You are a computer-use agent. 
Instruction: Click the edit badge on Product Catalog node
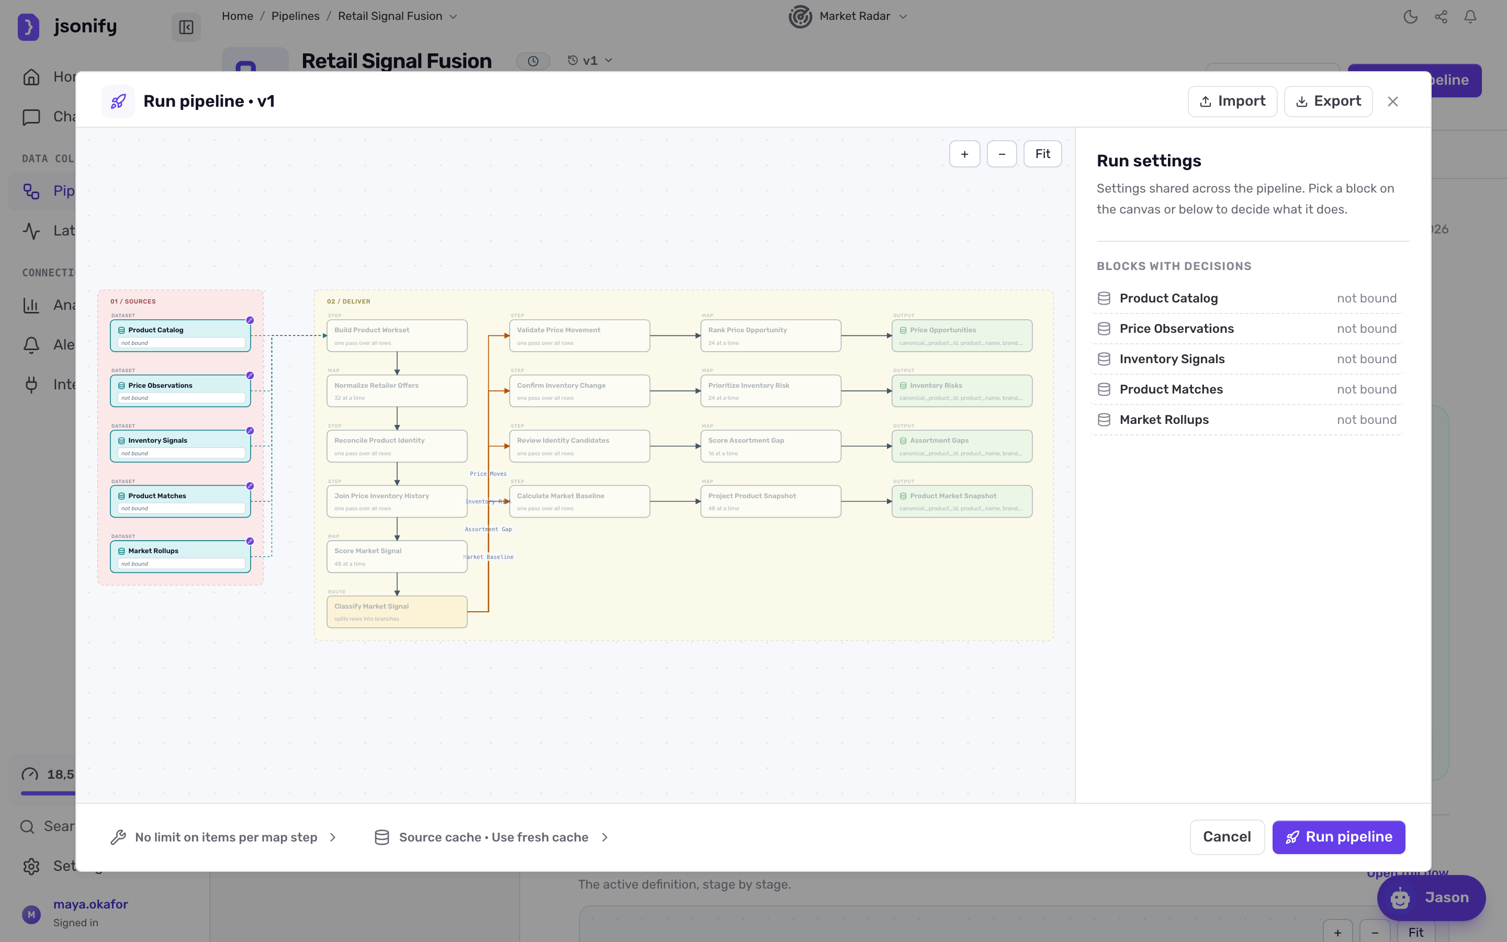(x=250, y=320)
